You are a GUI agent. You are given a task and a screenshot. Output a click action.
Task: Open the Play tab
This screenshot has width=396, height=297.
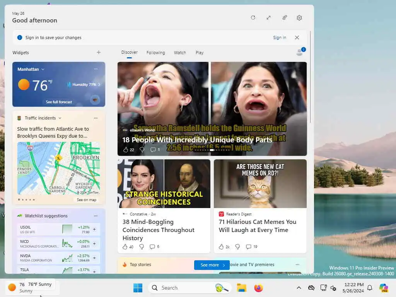pos(199,53)
